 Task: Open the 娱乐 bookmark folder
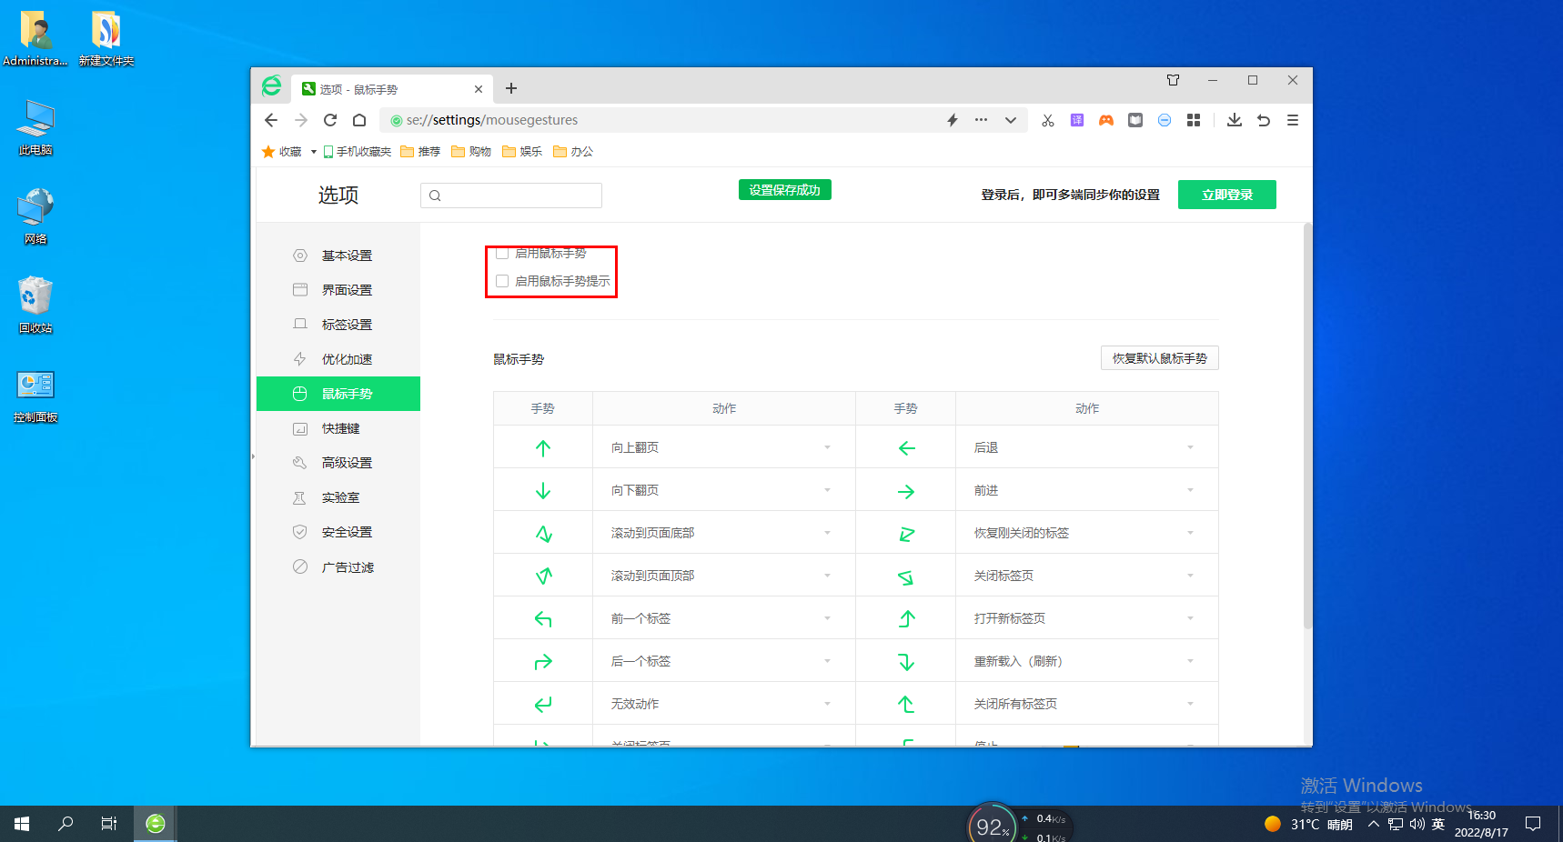click(x=522, y=152)
